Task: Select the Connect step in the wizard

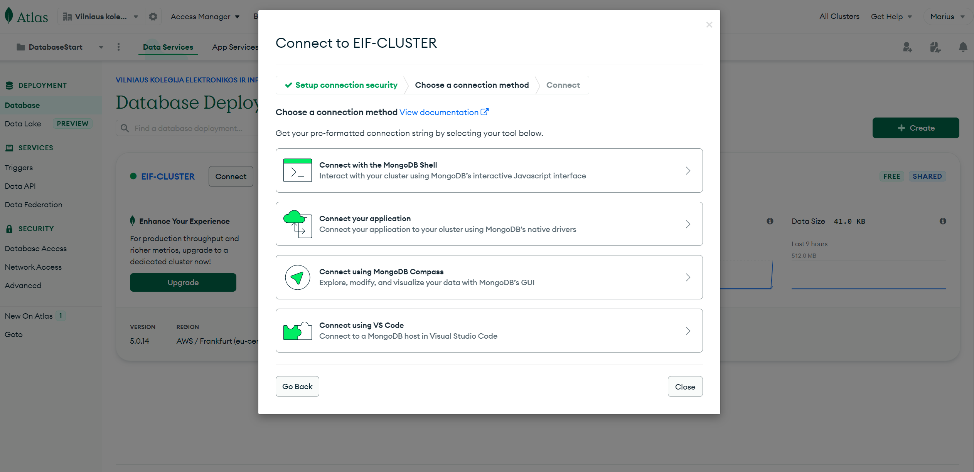Action: coord(563,85)
